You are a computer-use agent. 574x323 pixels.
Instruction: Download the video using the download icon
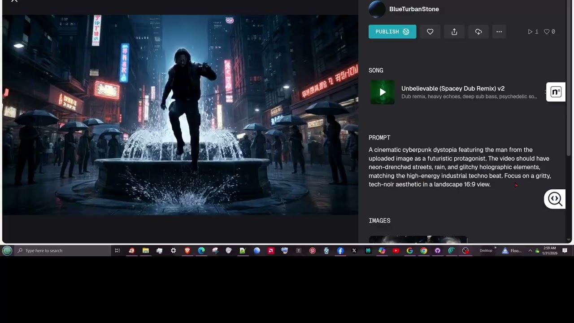click(x=478, y=32)
